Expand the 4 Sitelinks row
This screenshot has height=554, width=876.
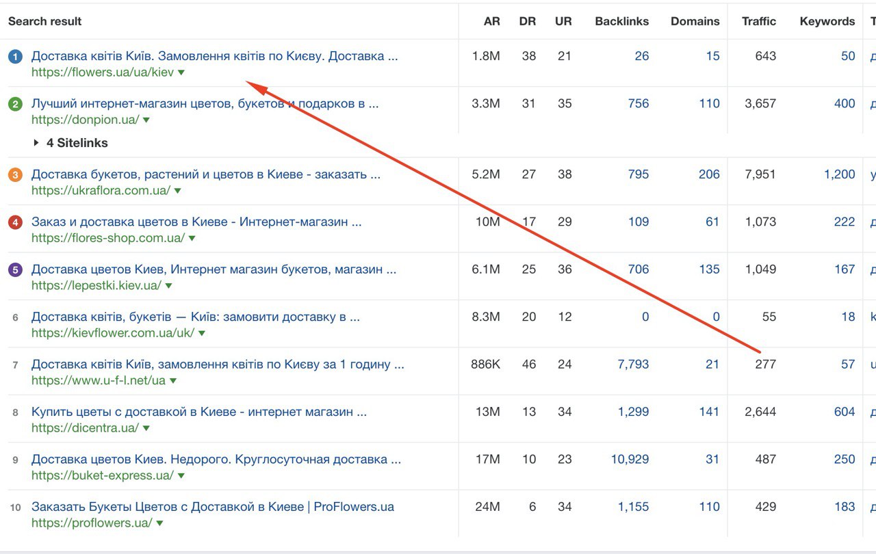(70, 143)
